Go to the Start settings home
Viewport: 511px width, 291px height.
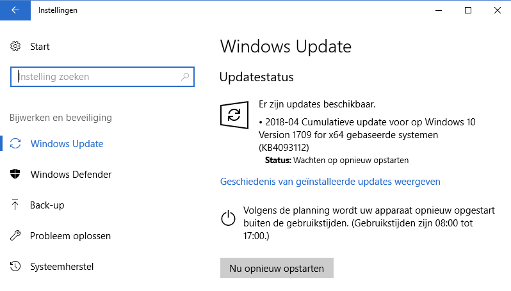(x=40, y=47)
